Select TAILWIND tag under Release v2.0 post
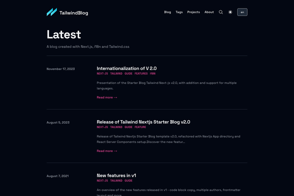Viewport: 294px width, 196px height. 116,127
